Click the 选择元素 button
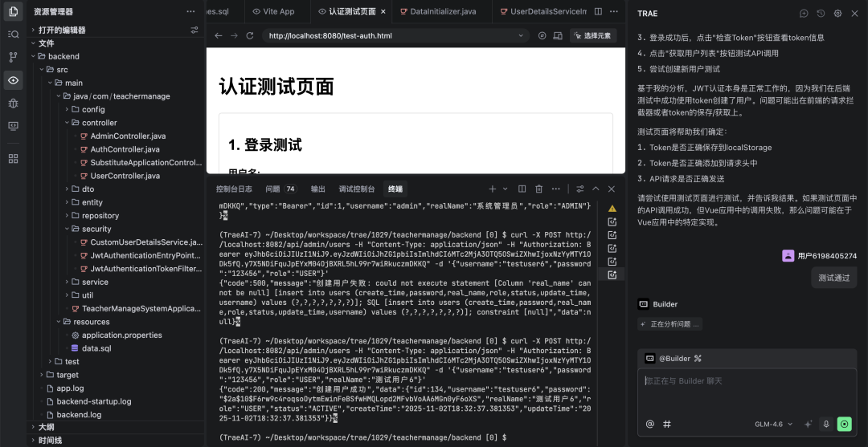Screen dimensions: 868x447 click(593, 35)
